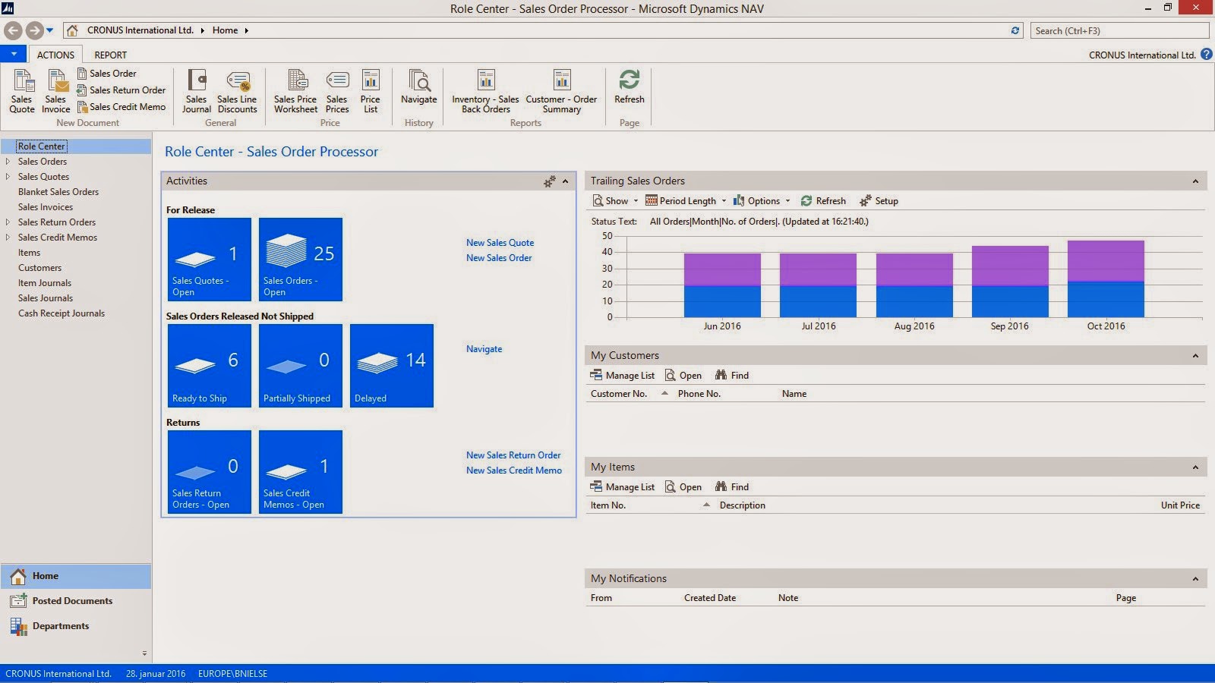Viewport: 1215px width, 683px height.
Task: Open Setup for Trailing Sales Orders
Action: click(879, 201)
